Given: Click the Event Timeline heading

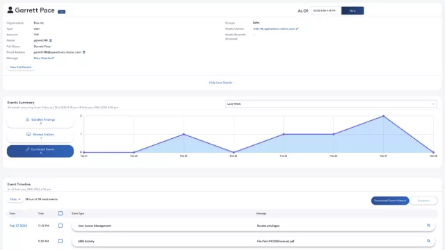Looking at the screenshot, I should point(19,184).
